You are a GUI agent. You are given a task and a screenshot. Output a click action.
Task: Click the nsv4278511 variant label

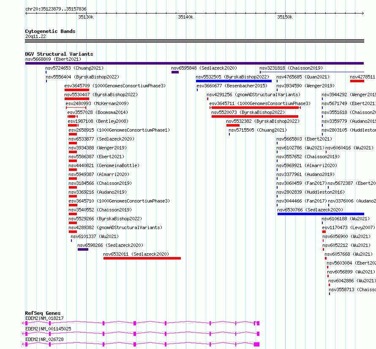[362, 77]
